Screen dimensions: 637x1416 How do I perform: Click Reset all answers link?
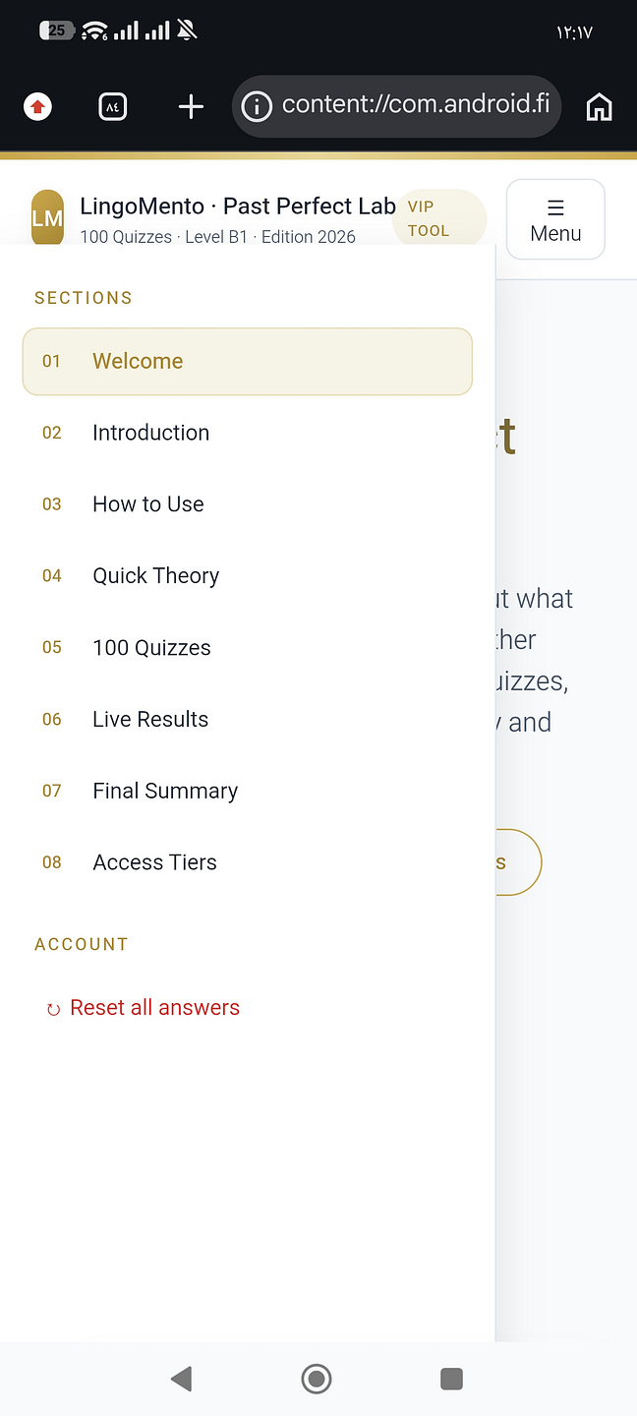point(144,1008)
